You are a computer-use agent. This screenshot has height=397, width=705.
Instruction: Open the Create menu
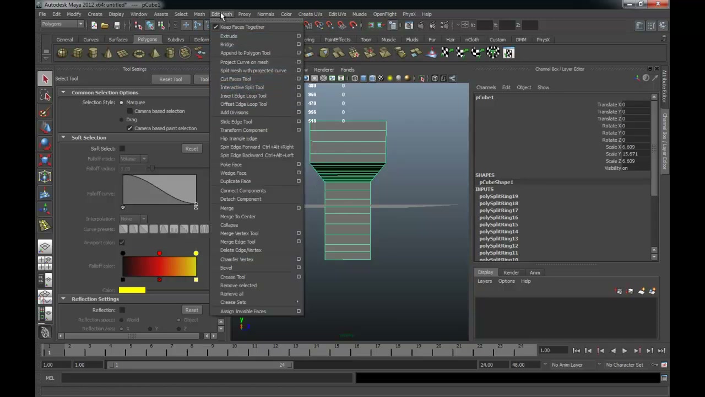click(95, 14)
